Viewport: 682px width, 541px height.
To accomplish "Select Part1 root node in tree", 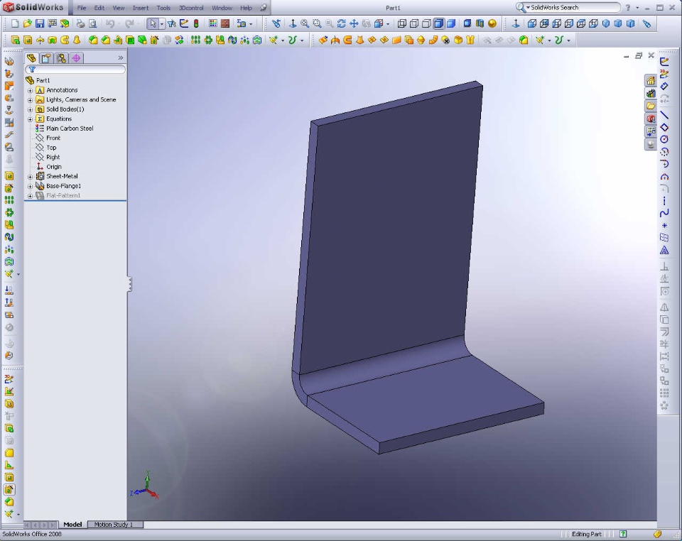I will click(x=38, y=80).
